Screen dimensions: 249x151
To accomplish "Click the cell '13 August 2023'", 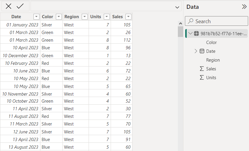I will (20, 147).
